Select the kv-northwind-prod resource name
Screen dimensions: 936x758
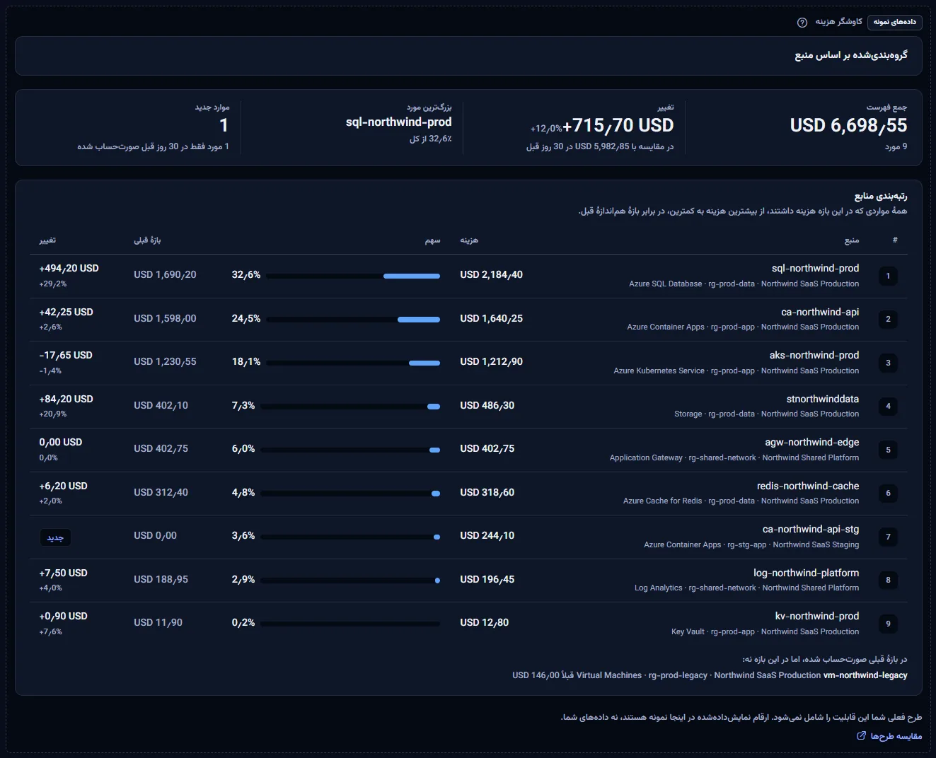(817, 616)
